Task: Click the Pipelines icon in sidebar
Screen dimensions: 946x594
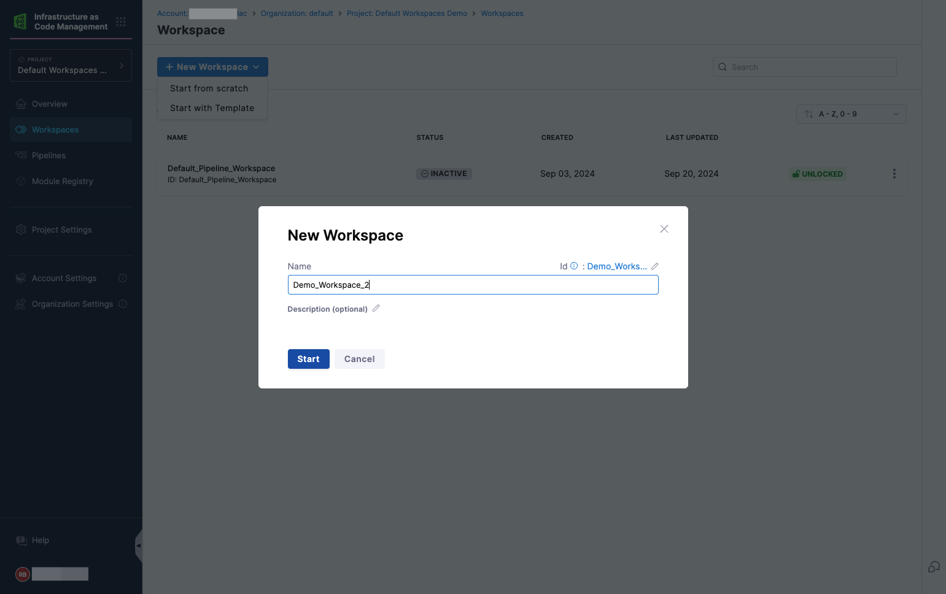Action: click(x=21, y=155)
